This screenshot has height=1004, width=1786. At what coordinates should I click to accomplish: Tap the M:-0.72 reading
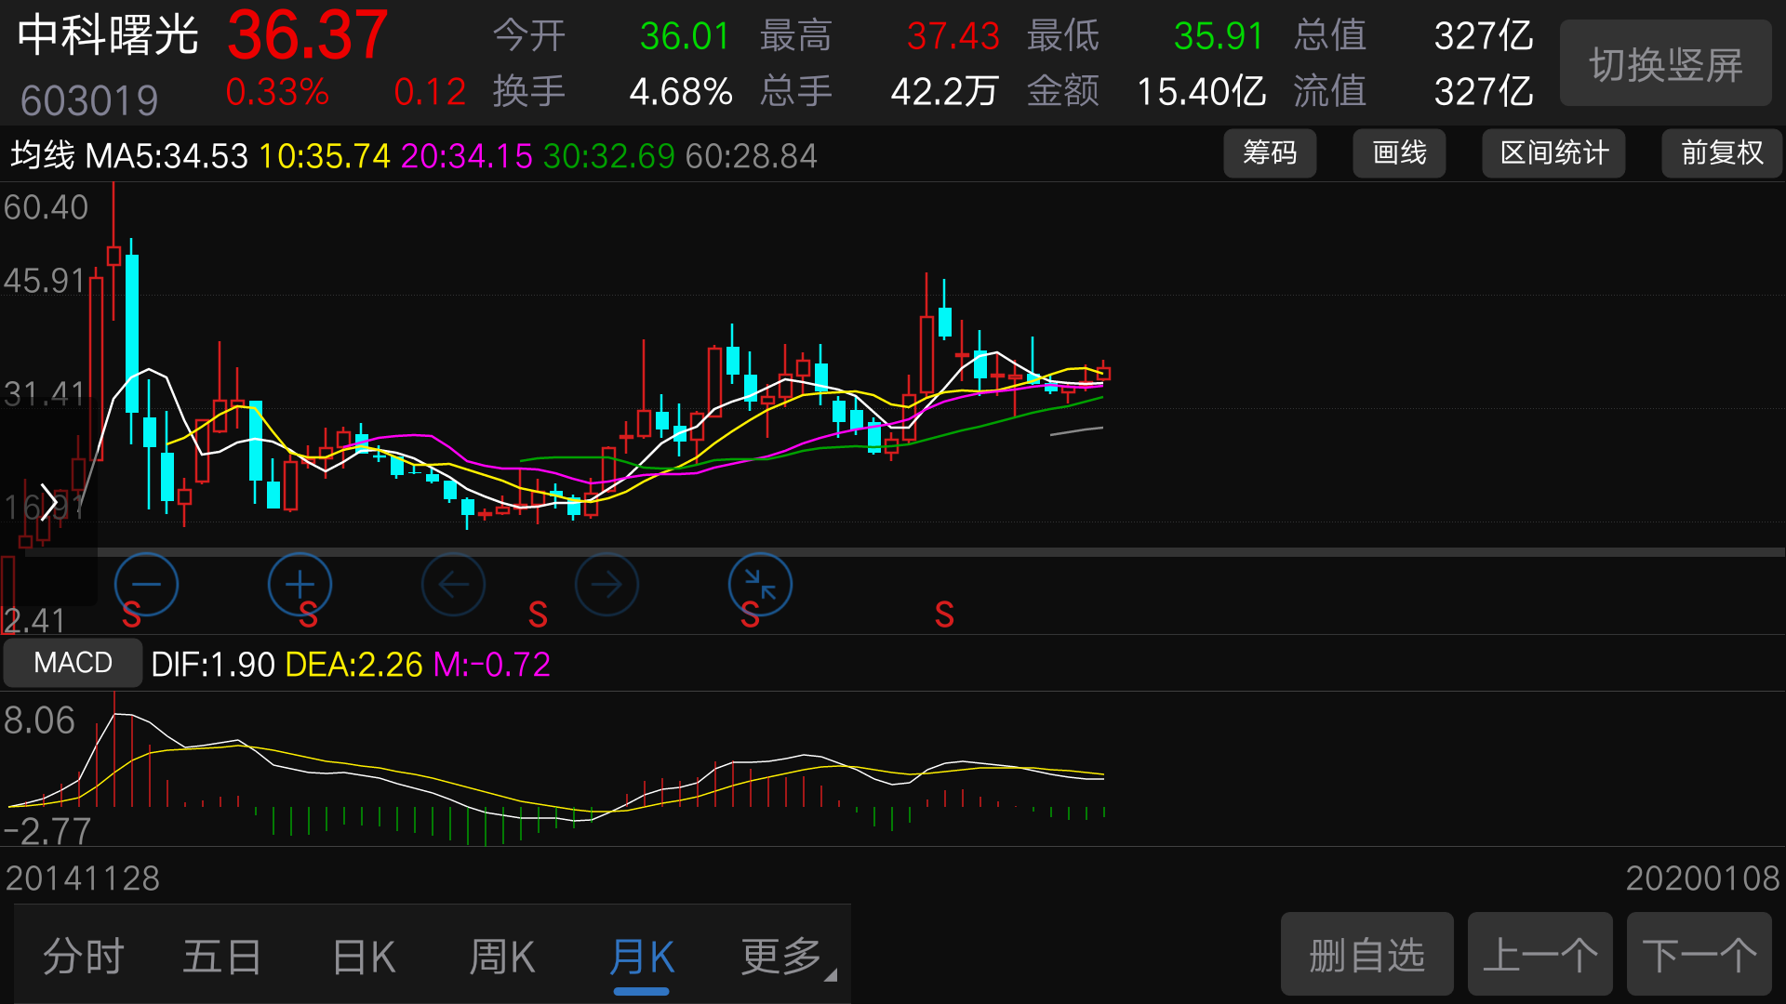click(x=492, y=665)
